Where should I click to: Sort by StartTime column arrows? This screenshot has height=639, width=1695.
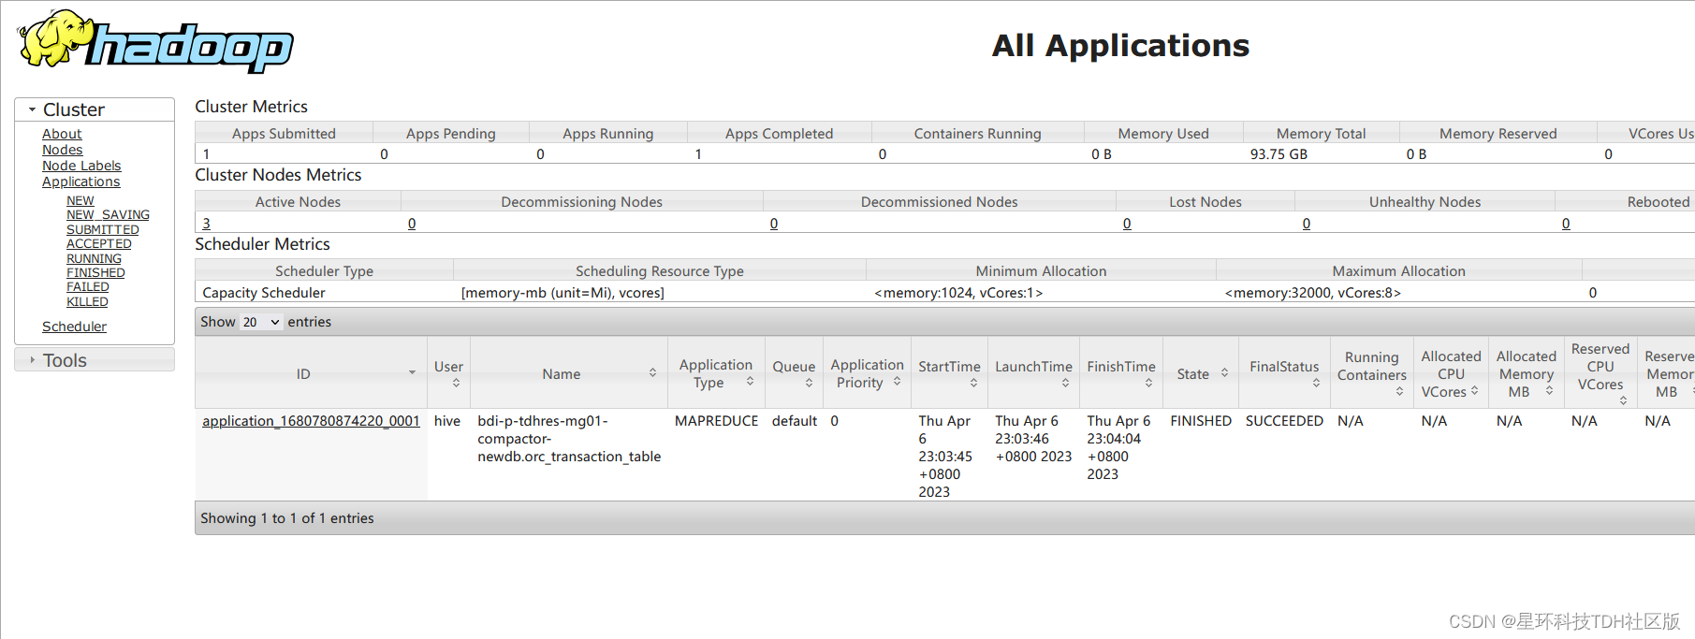(973, 383)
